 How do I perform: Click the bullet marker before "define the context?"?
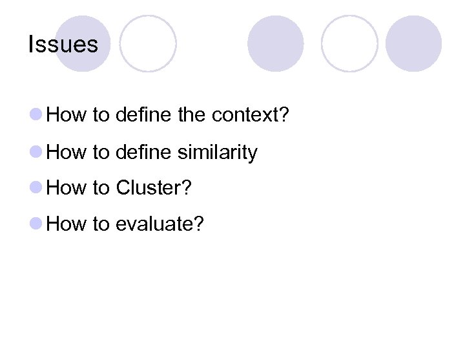[x=36, y=116]
